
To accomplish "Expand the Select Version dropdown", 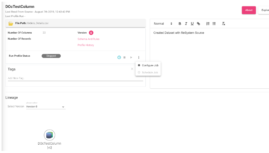I will point(46,107).
